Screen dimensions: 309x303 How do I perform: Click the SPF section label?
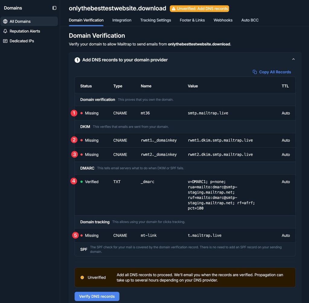pyautogui.click(x=84, y=249)
